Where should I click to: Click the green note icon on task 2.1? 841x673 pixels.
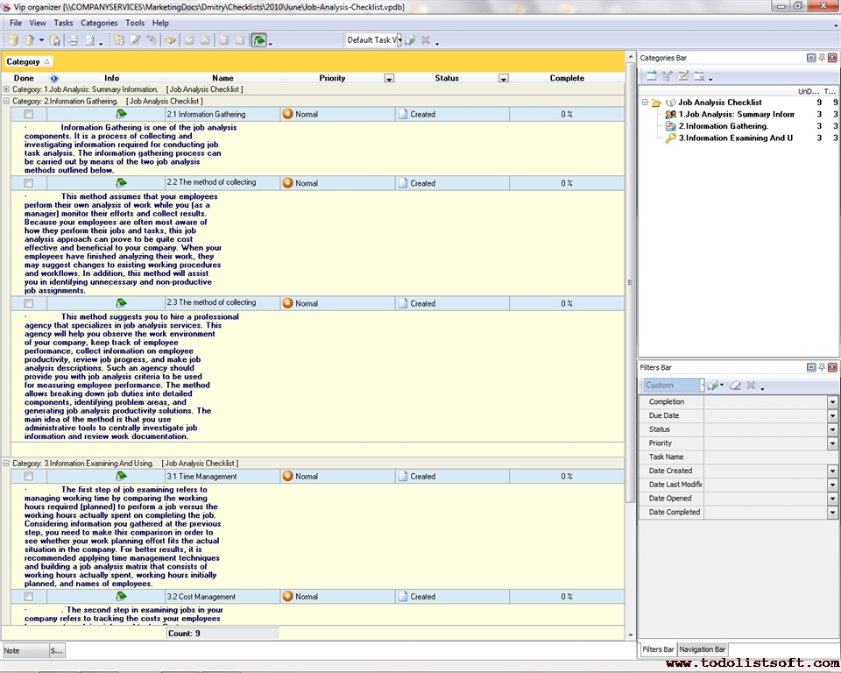121,114
